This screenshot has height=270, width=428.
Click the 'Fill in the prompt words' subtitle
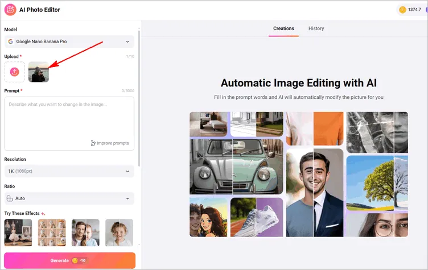(x=299, y=97)
